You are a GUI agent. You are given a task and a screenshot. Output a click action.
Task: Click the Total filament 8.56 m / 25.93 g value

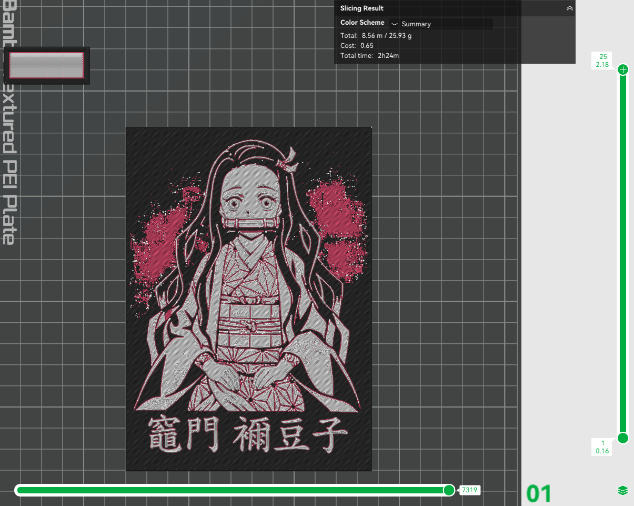point(387,35)
